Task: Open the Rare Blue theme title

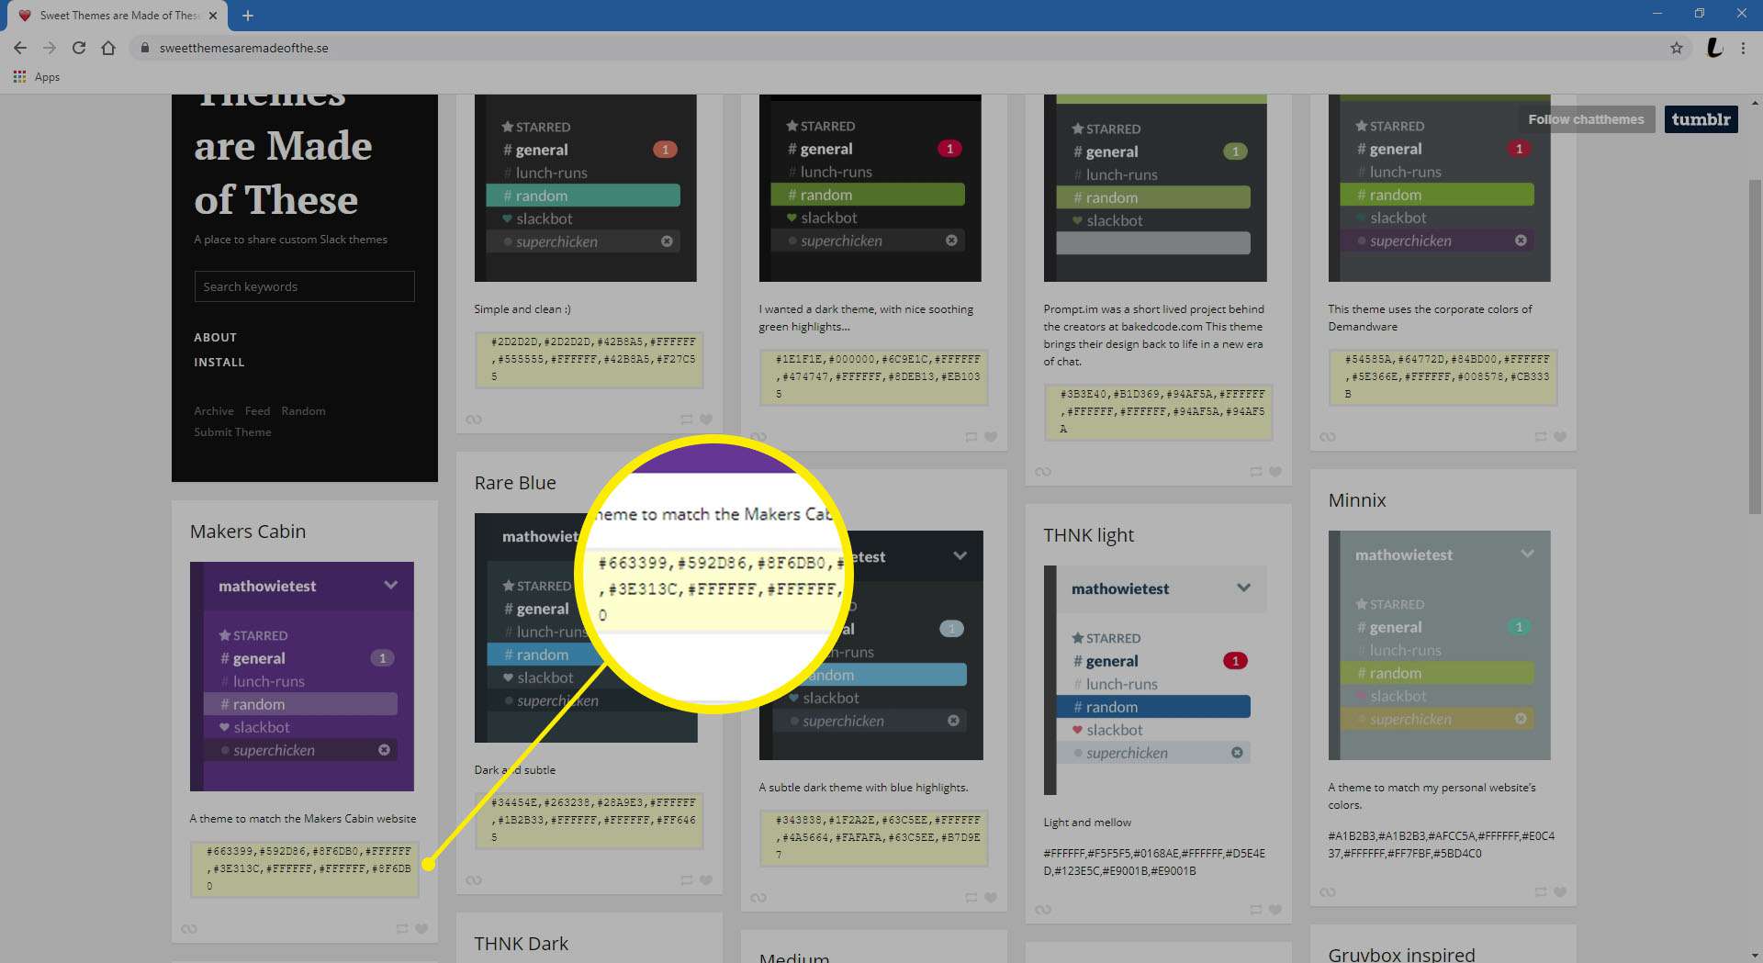Action: 515,483
